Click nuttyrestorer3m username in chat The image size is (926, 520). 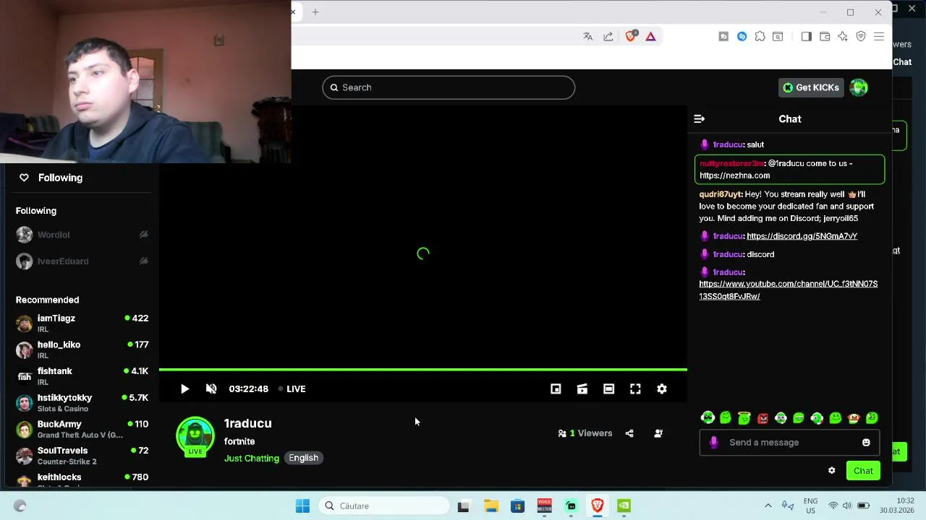[731, 163]
